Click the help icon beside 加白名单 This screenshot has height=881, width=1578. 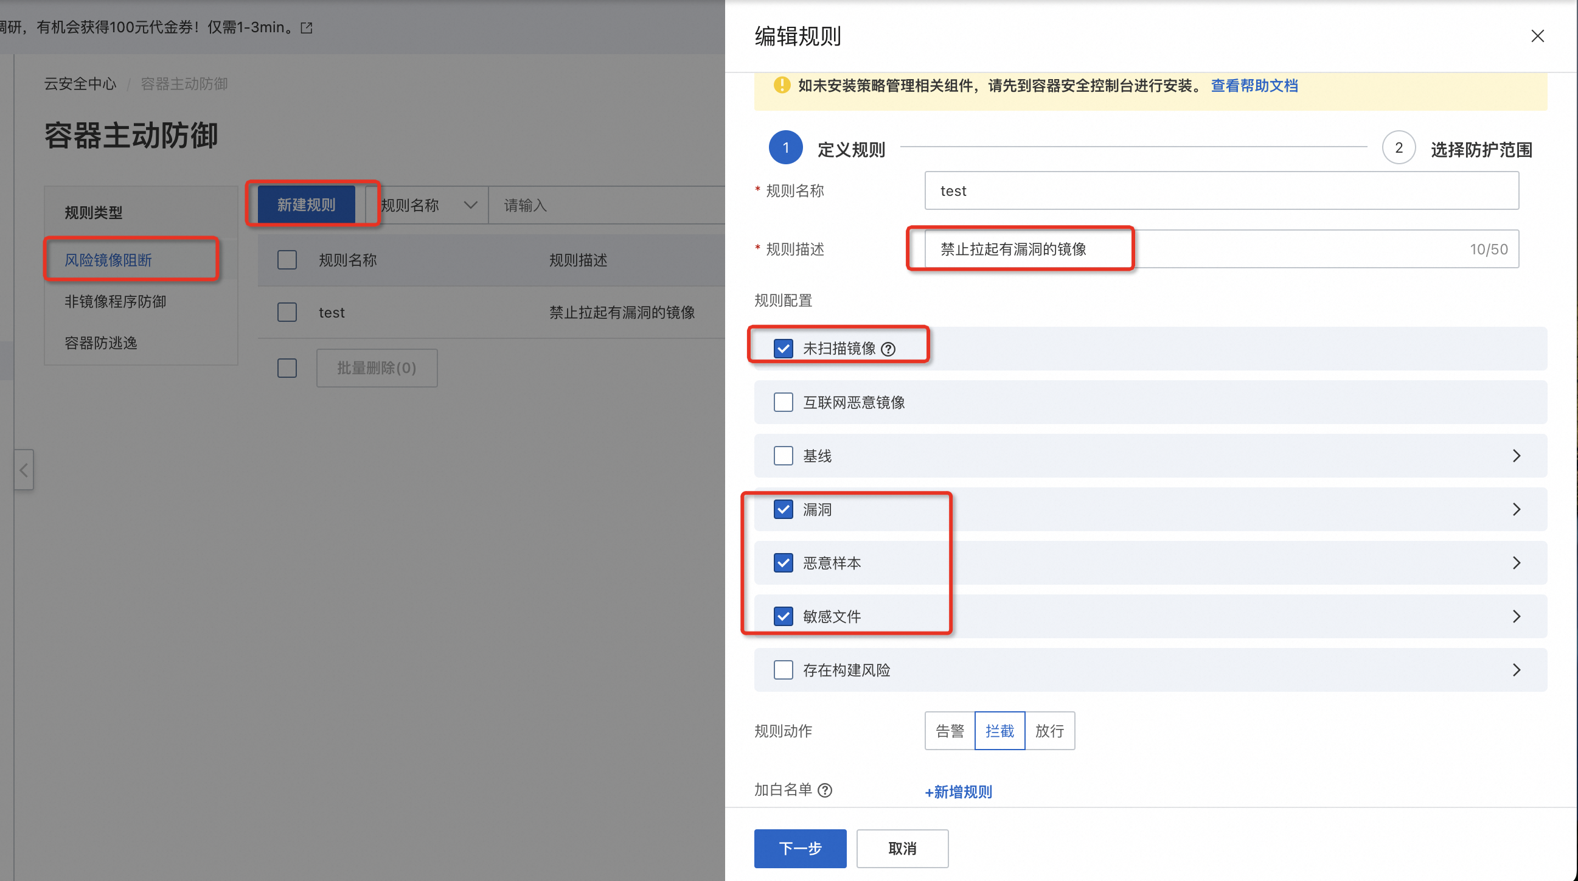tap(825, 790)
